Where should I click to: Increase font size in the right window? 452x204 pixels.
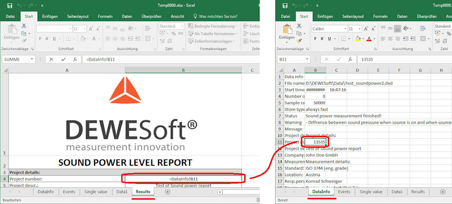[x=366, y=29]
